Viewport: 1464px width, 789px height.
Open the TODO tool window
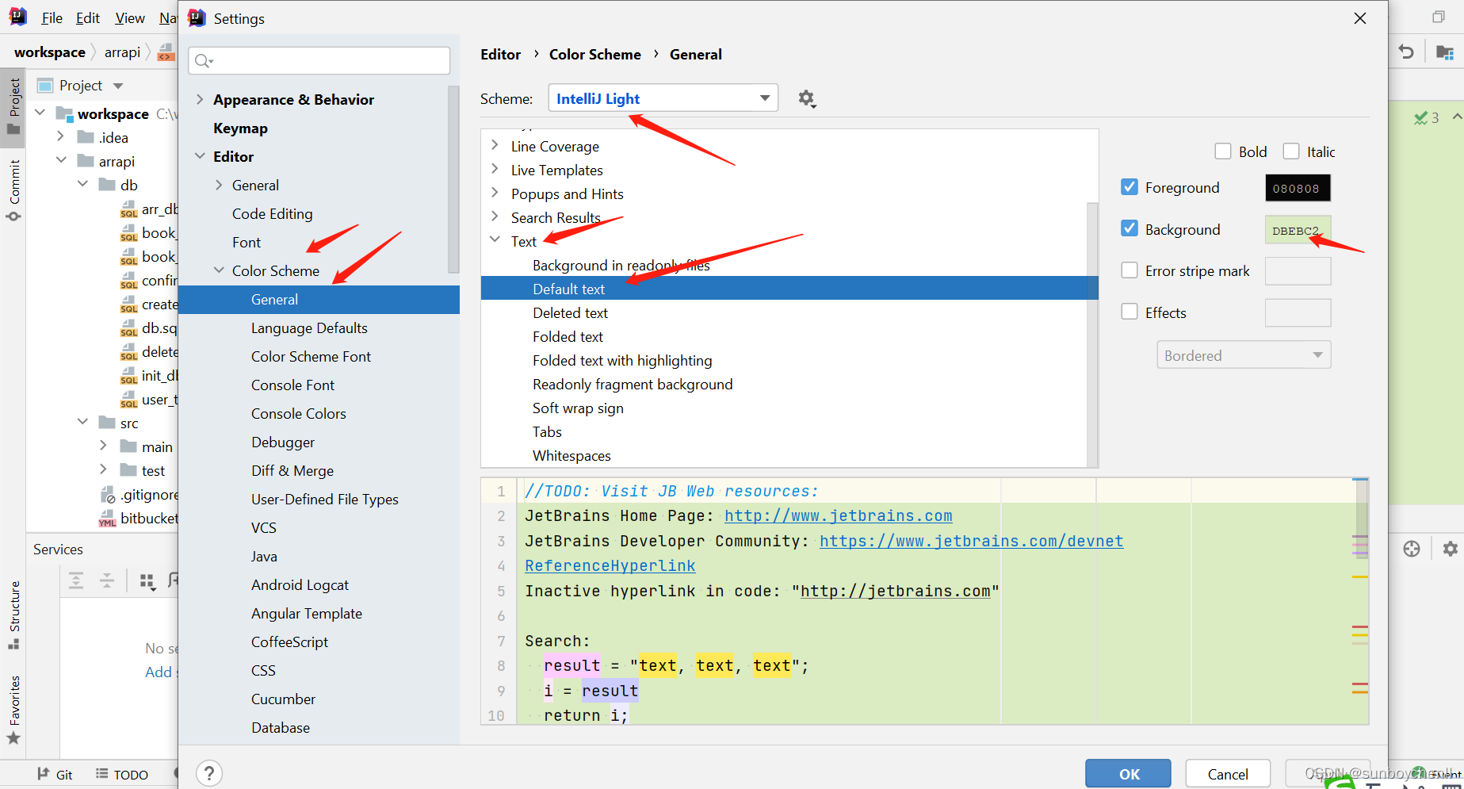(x=122, y=775)
